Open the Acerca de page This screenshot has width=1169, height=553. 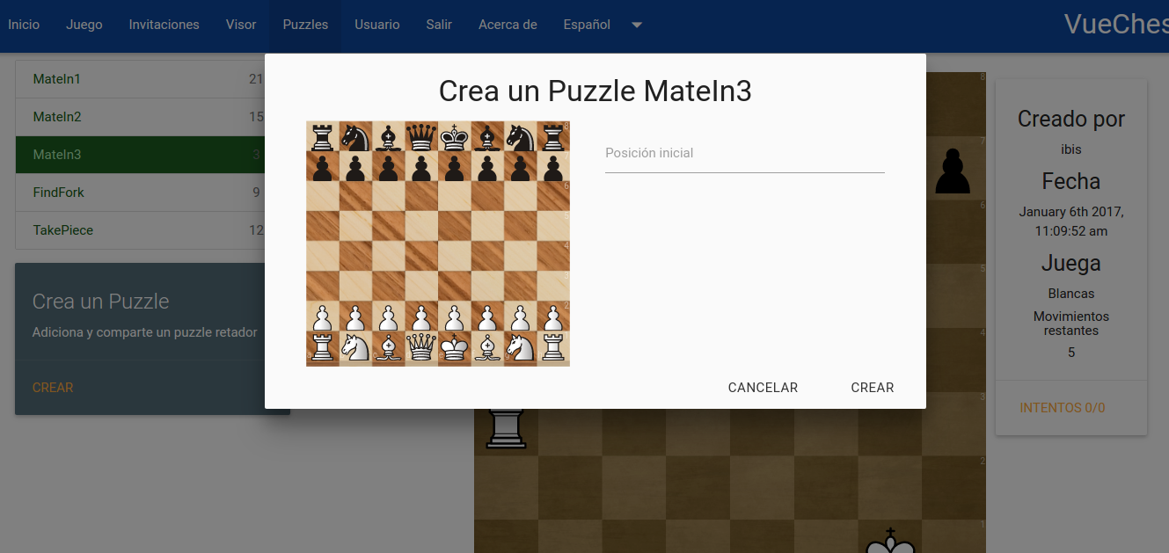(x=508, y=25)
